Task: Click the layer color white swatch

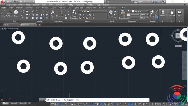Action: click(x=88, y=11)
